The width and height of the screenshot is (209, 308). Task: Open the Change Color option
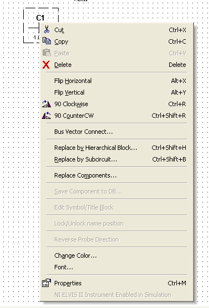coord(117,255)
